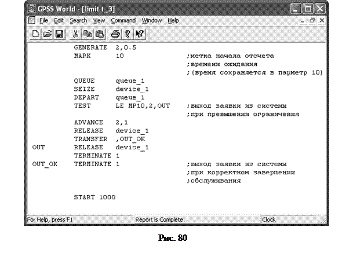Click the Print toolbar icon
This screenshot has width=353, height=253.
click(115, 34)
